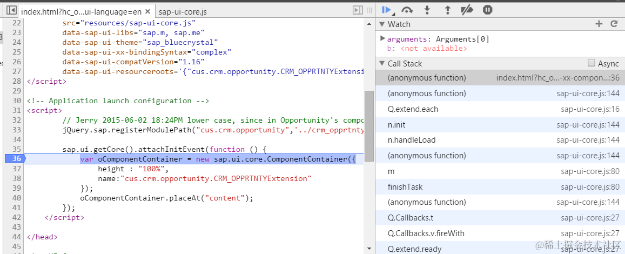Click Application launch configuration comment line
Viewport: 625px width, 254px height.
click(x=118, y=101)
